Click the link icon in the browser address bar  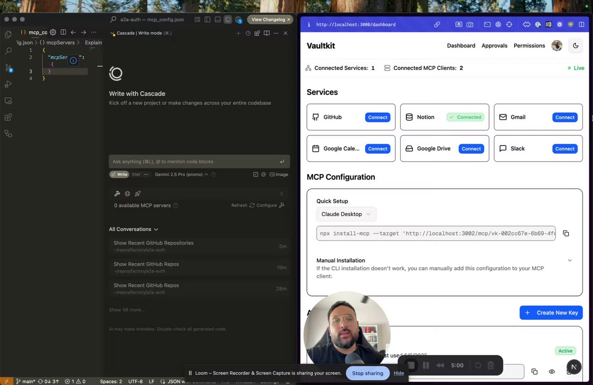pos(437,25)
